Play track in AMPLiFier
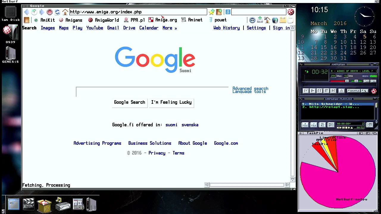 pyautogui.click(x=313, y=91)
